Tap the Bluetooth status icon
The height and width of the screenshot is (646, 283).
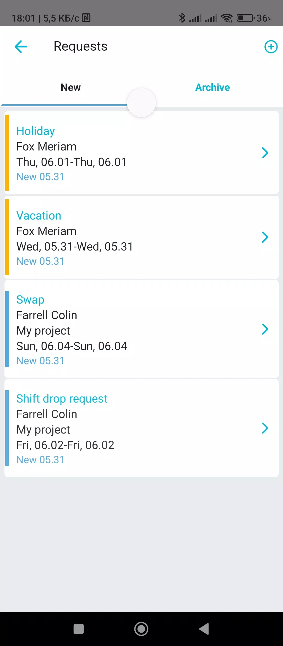point(182,18)
